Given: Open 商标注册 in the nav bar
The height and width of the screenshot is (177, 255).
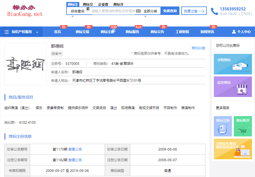Looking at the screenshot, I should click(x=107, y=32).
